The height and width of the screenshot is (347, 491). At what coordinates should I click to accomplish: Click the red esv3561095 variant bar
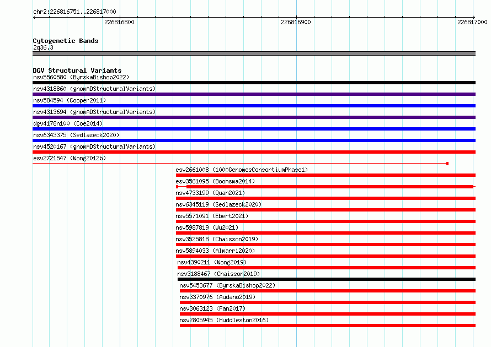pos(325,187)
